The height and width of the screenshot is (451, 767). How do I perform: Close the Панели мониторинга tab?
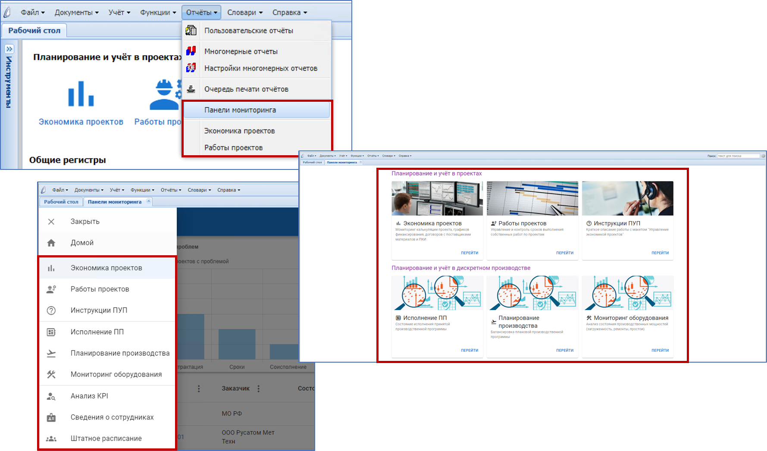tap(149, 201)
